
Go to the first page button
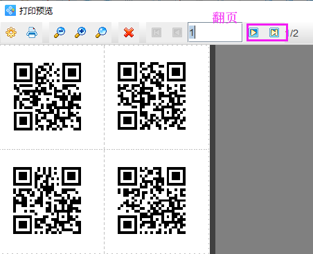156,32
